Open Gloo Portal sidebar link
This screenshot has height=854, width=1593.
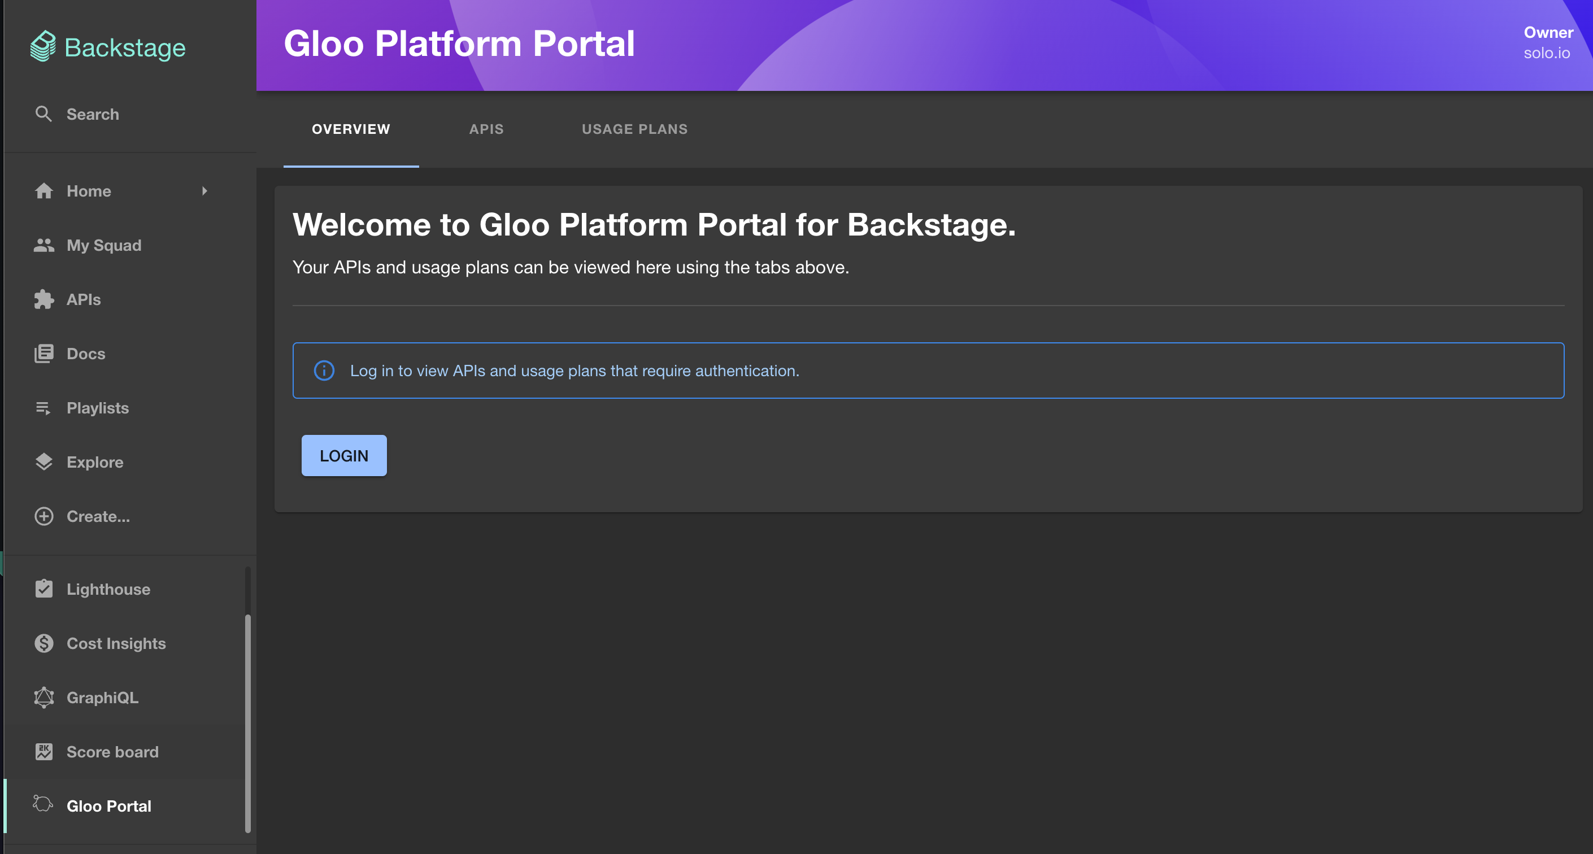tap(109, 806)
